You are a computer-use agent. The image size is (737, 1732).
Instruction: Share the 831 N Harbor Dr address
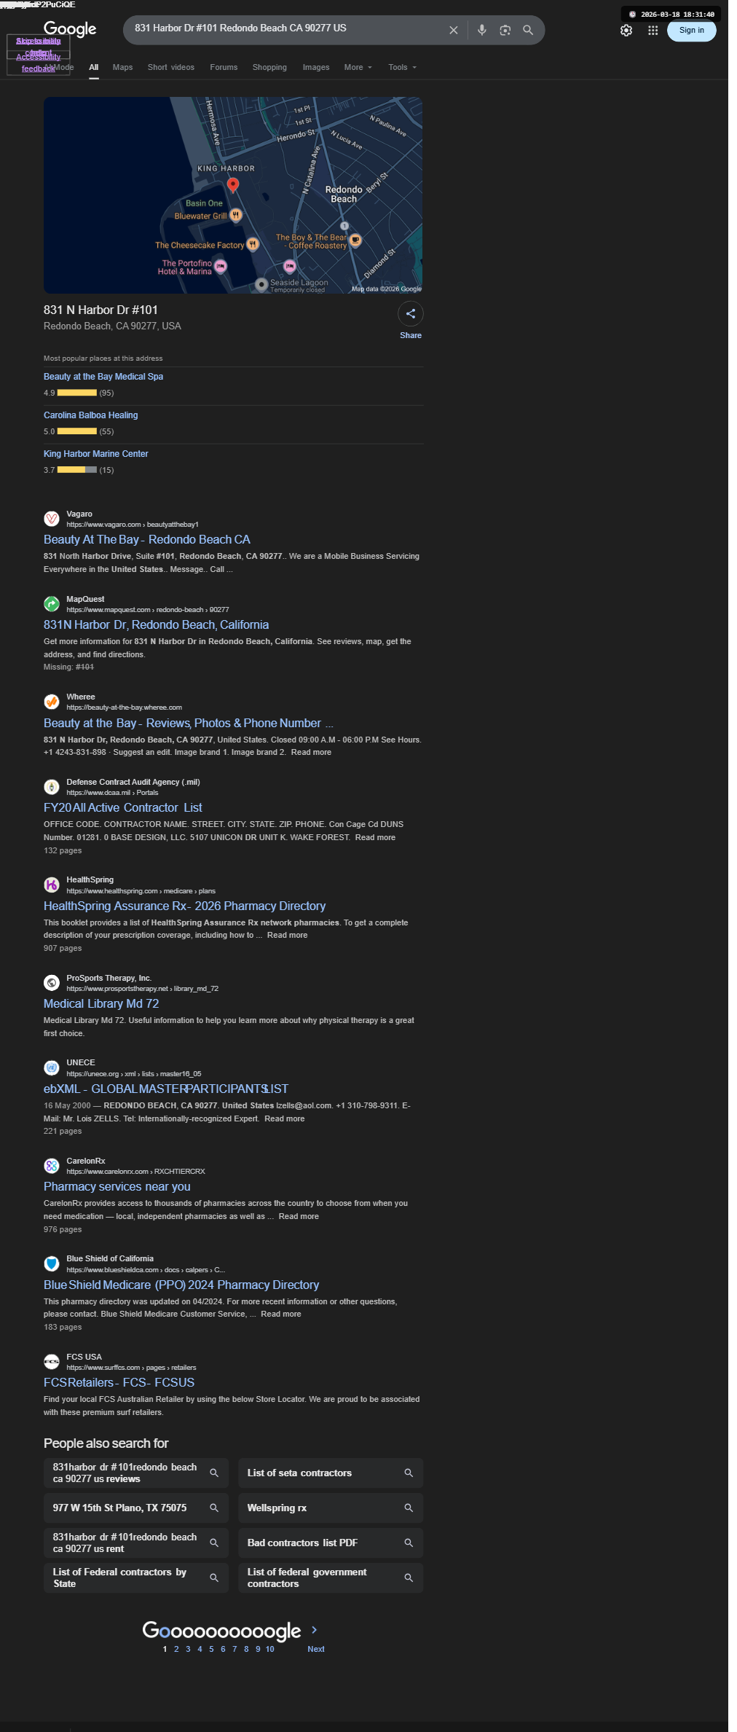click(411, 314)
